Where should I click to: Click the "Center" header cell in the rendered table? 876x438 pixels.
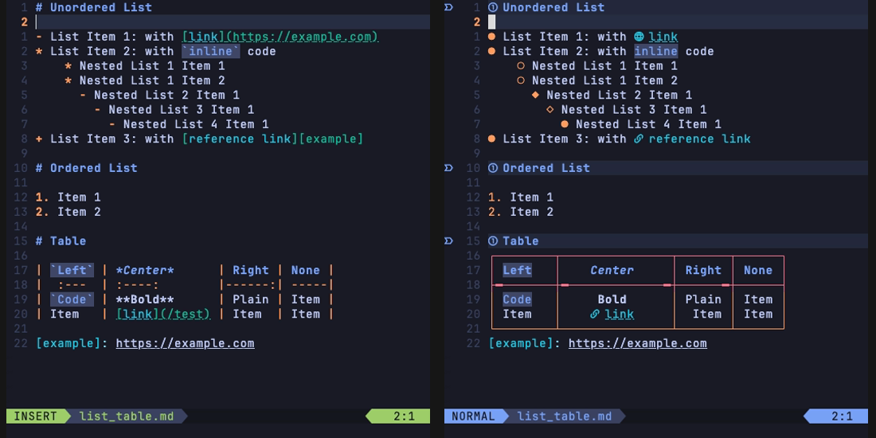tap(612, 271)
